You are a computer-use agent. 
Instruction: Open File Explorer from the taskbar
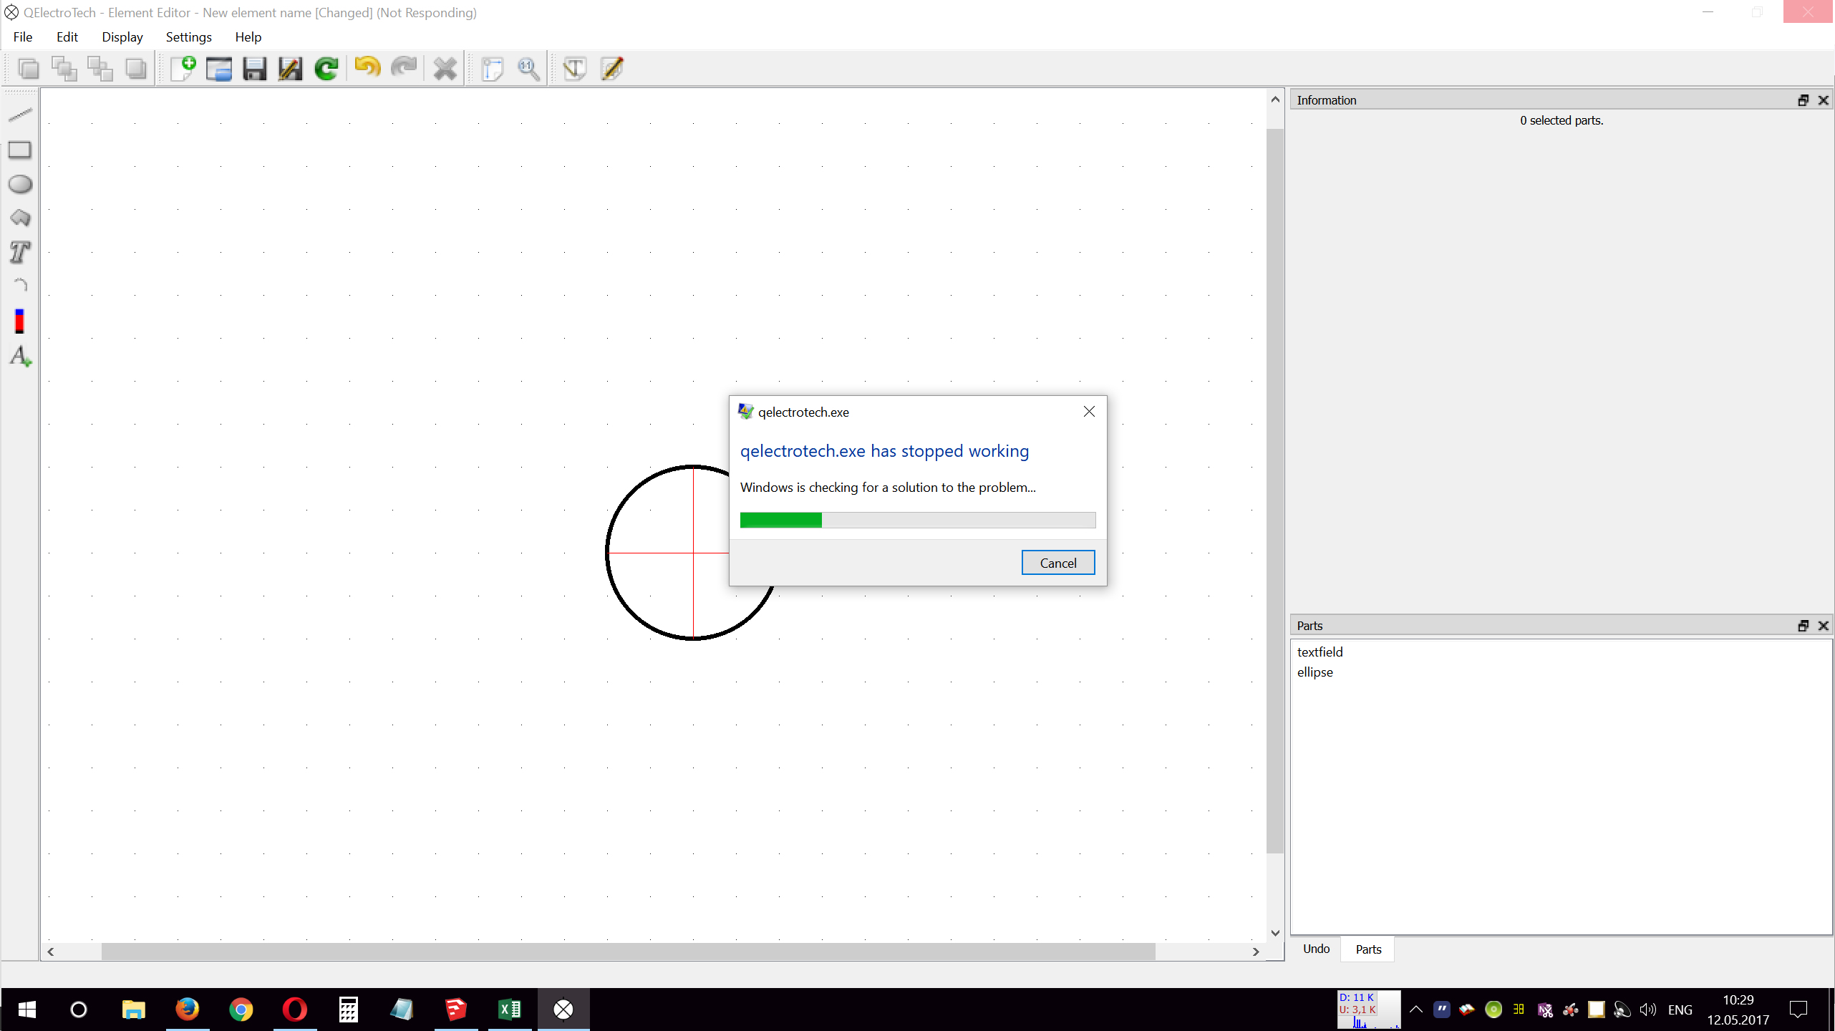(x=133, y=1010)
